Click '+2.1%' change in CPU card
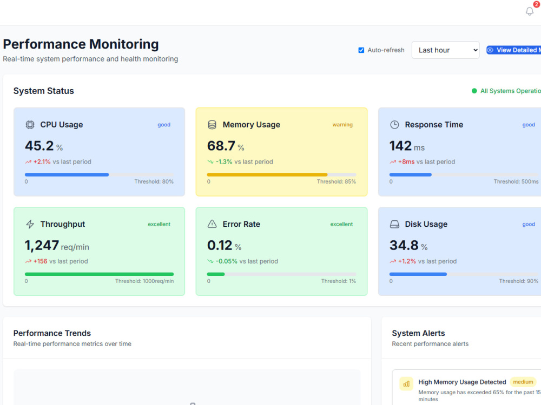The height and width of the screenshot is (405, 541). click(x=42, y=162)
